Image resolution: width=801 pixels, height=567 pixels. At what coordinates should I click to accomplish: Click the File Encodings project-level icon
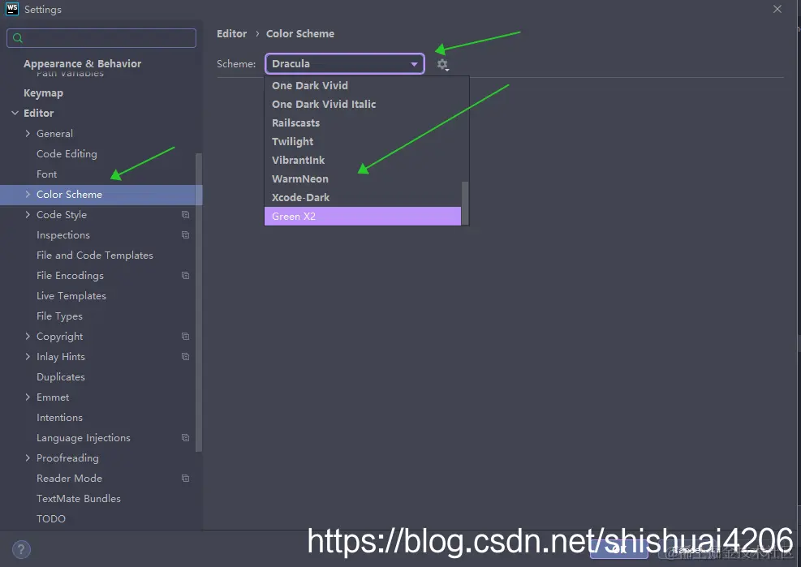[185, 275]
